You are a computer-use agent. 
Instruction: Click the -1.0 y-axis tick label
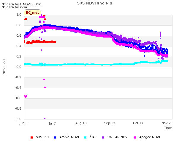click(x=18, y=119)
